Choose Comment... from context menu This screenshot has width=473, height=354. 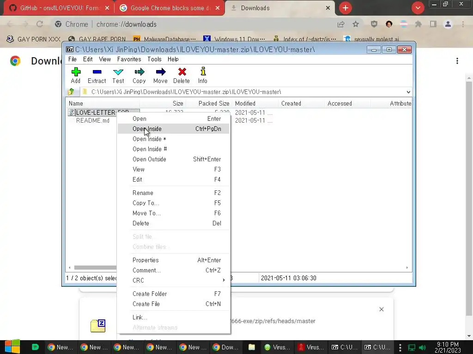pos(174,270)
